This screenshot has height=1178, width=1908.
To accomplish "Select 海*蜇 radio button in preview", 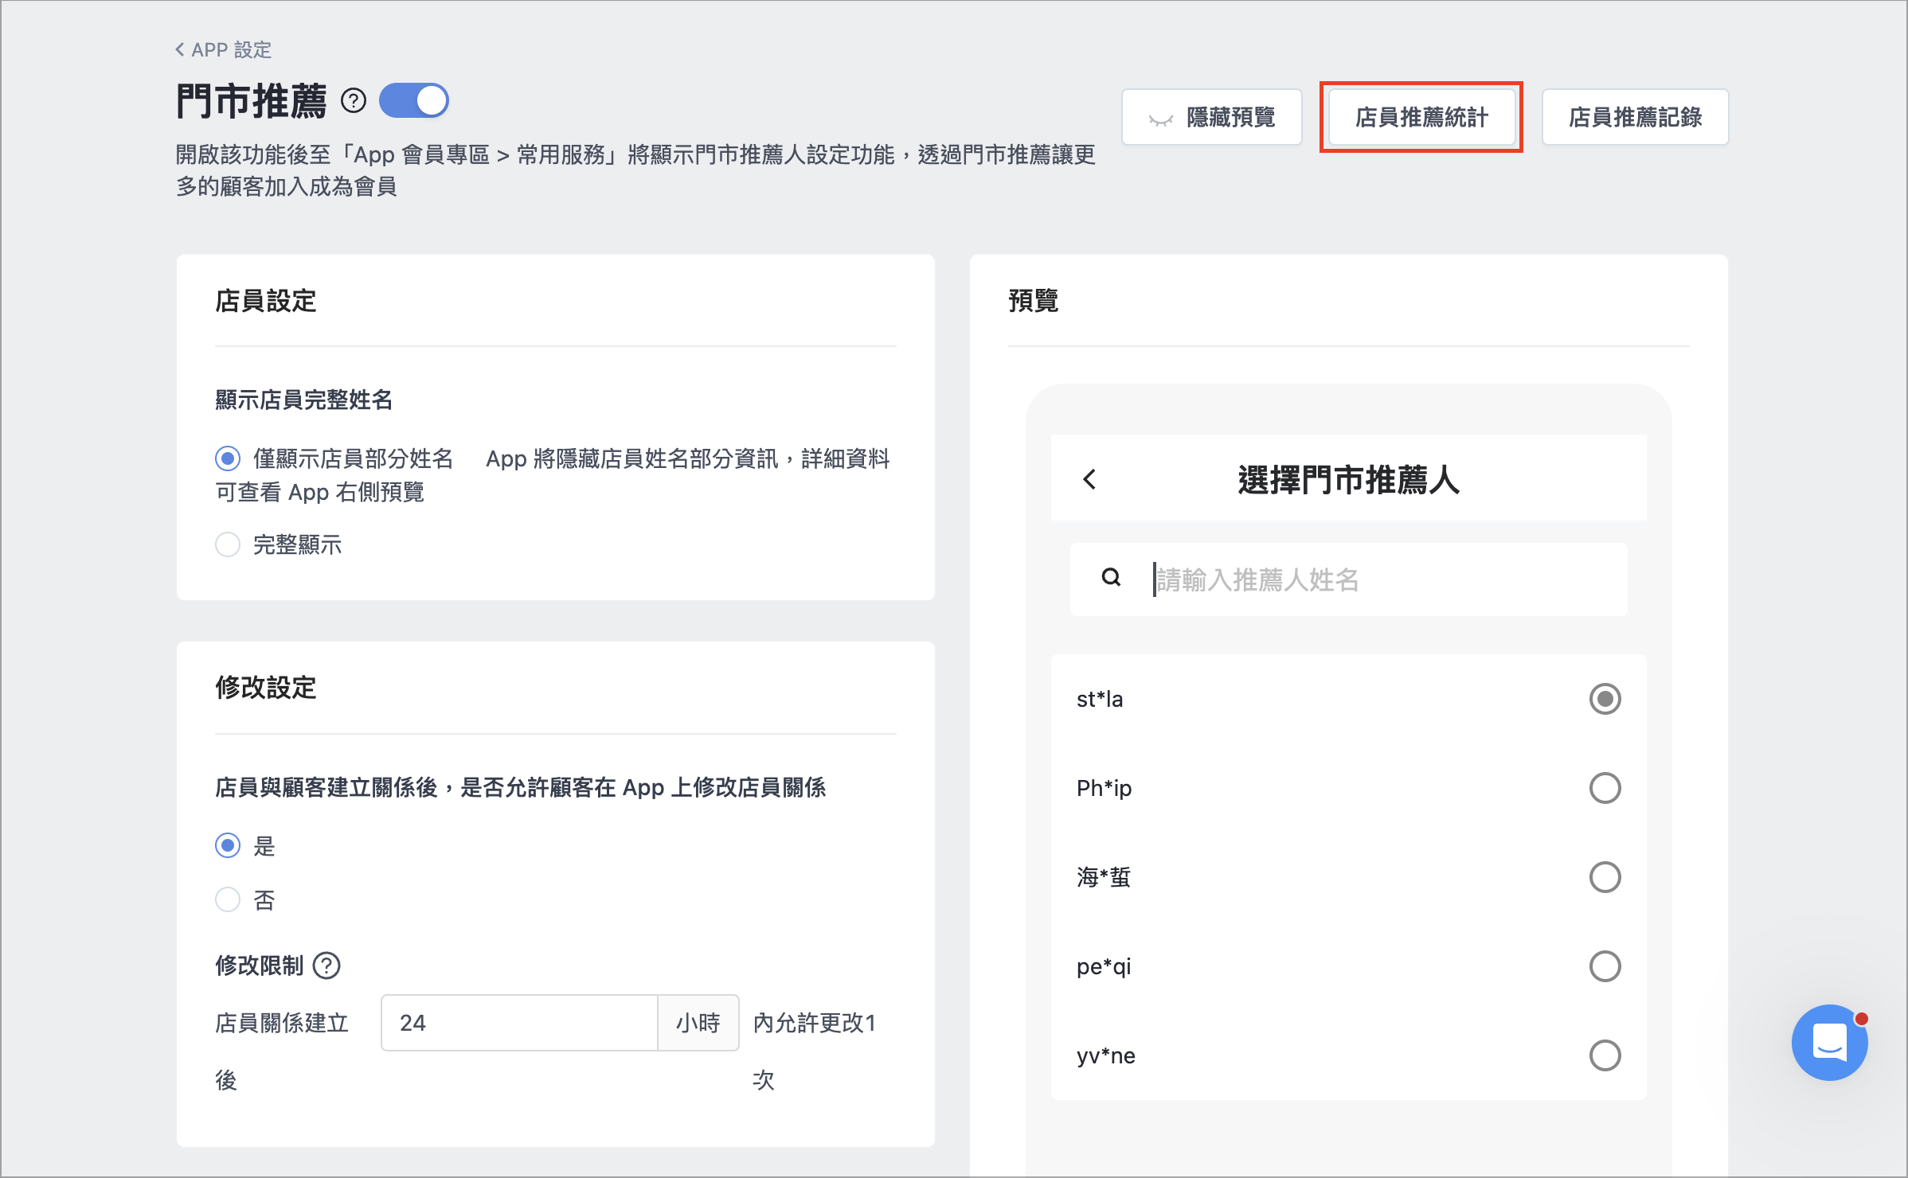I will tap(1605, 877).
